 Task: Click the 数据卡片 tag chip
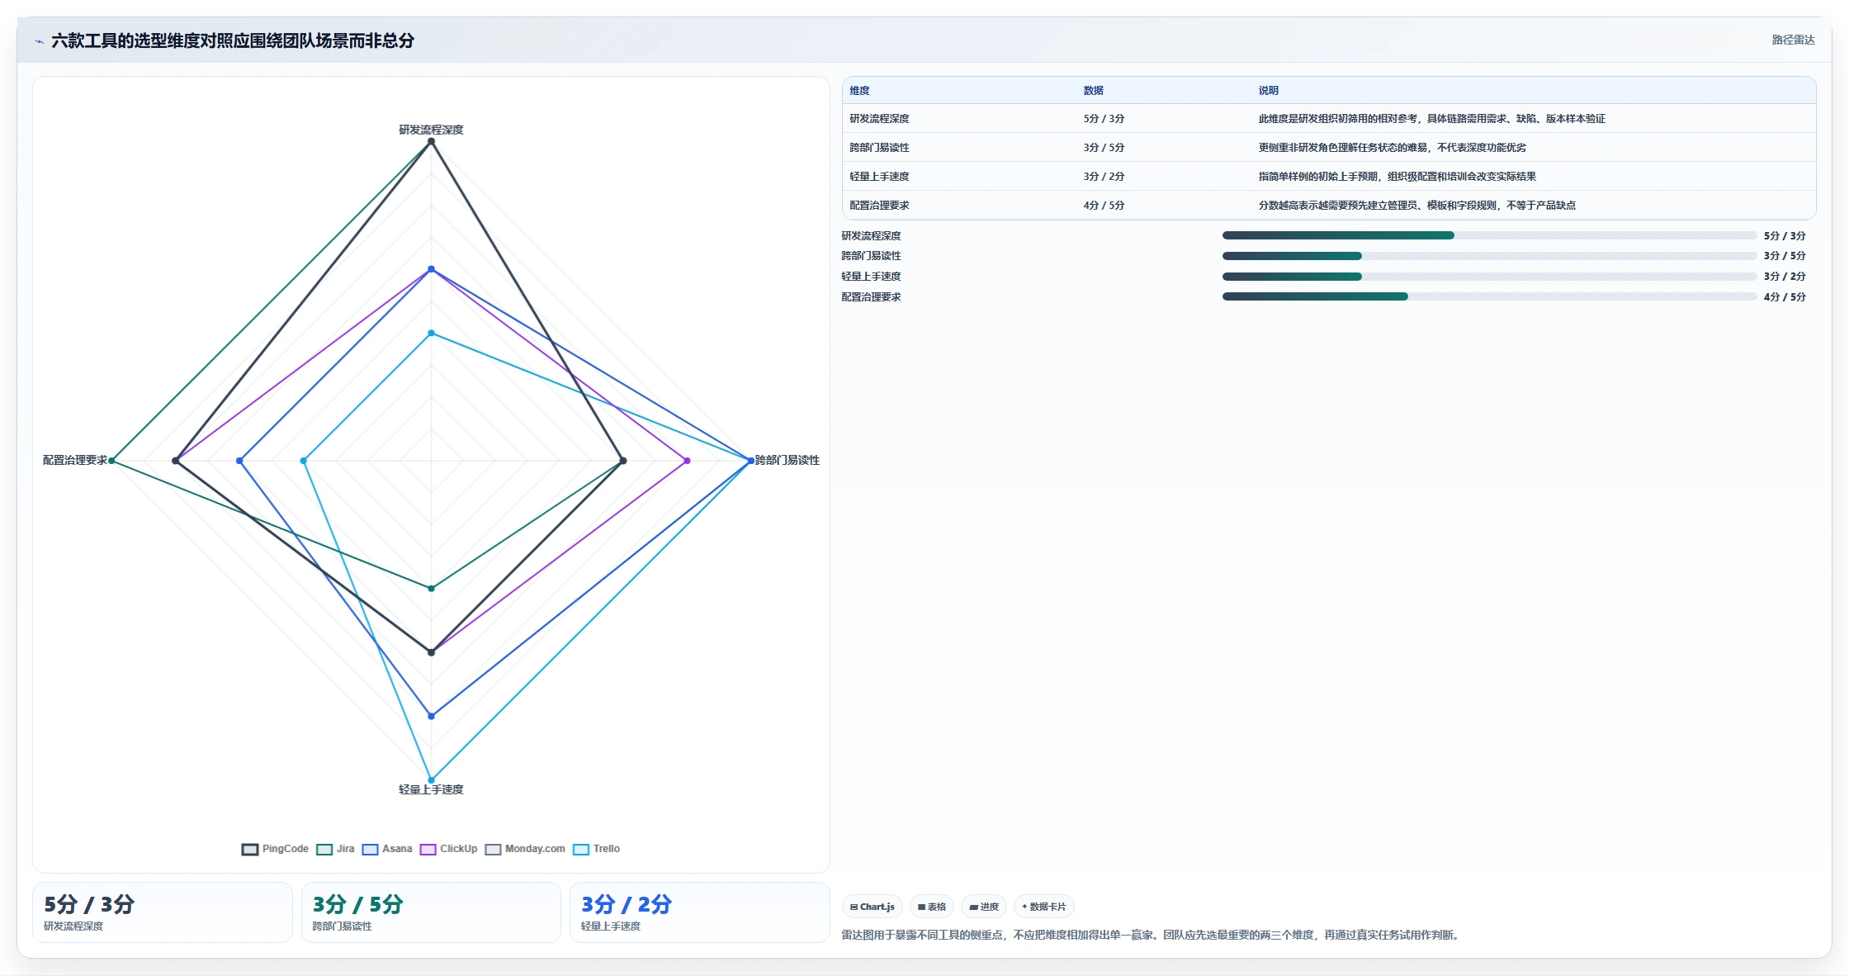pyautogui.click(x=1044, y=907)
